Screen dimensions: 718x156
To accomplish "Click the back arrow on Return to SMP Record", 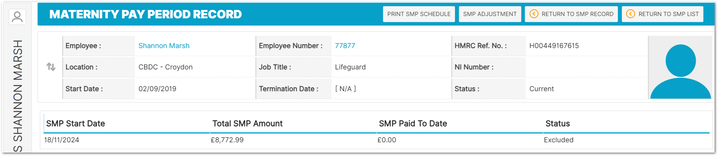I will pos(534,14).
